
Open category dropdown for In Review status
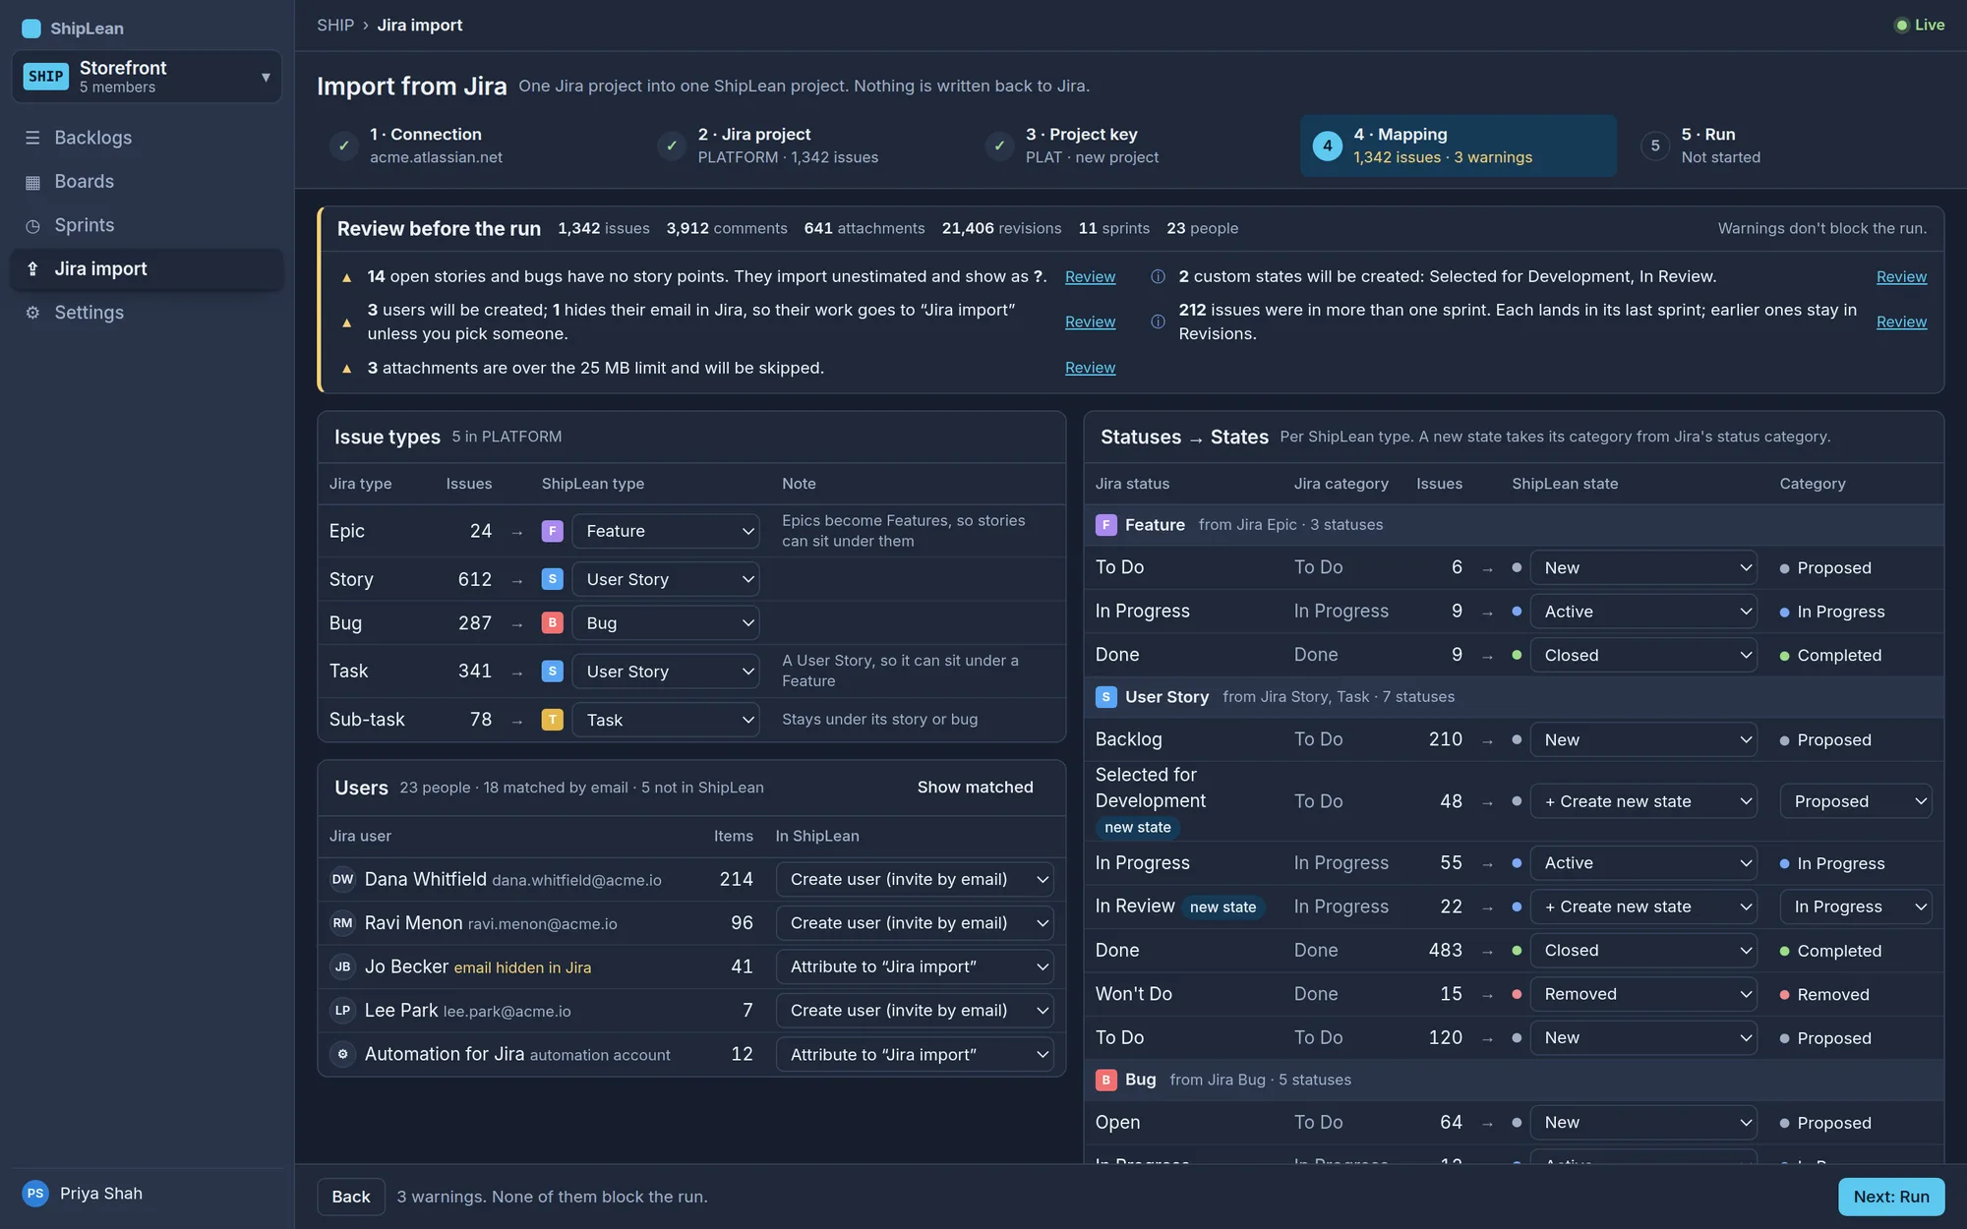click(x=1855, y=907)
